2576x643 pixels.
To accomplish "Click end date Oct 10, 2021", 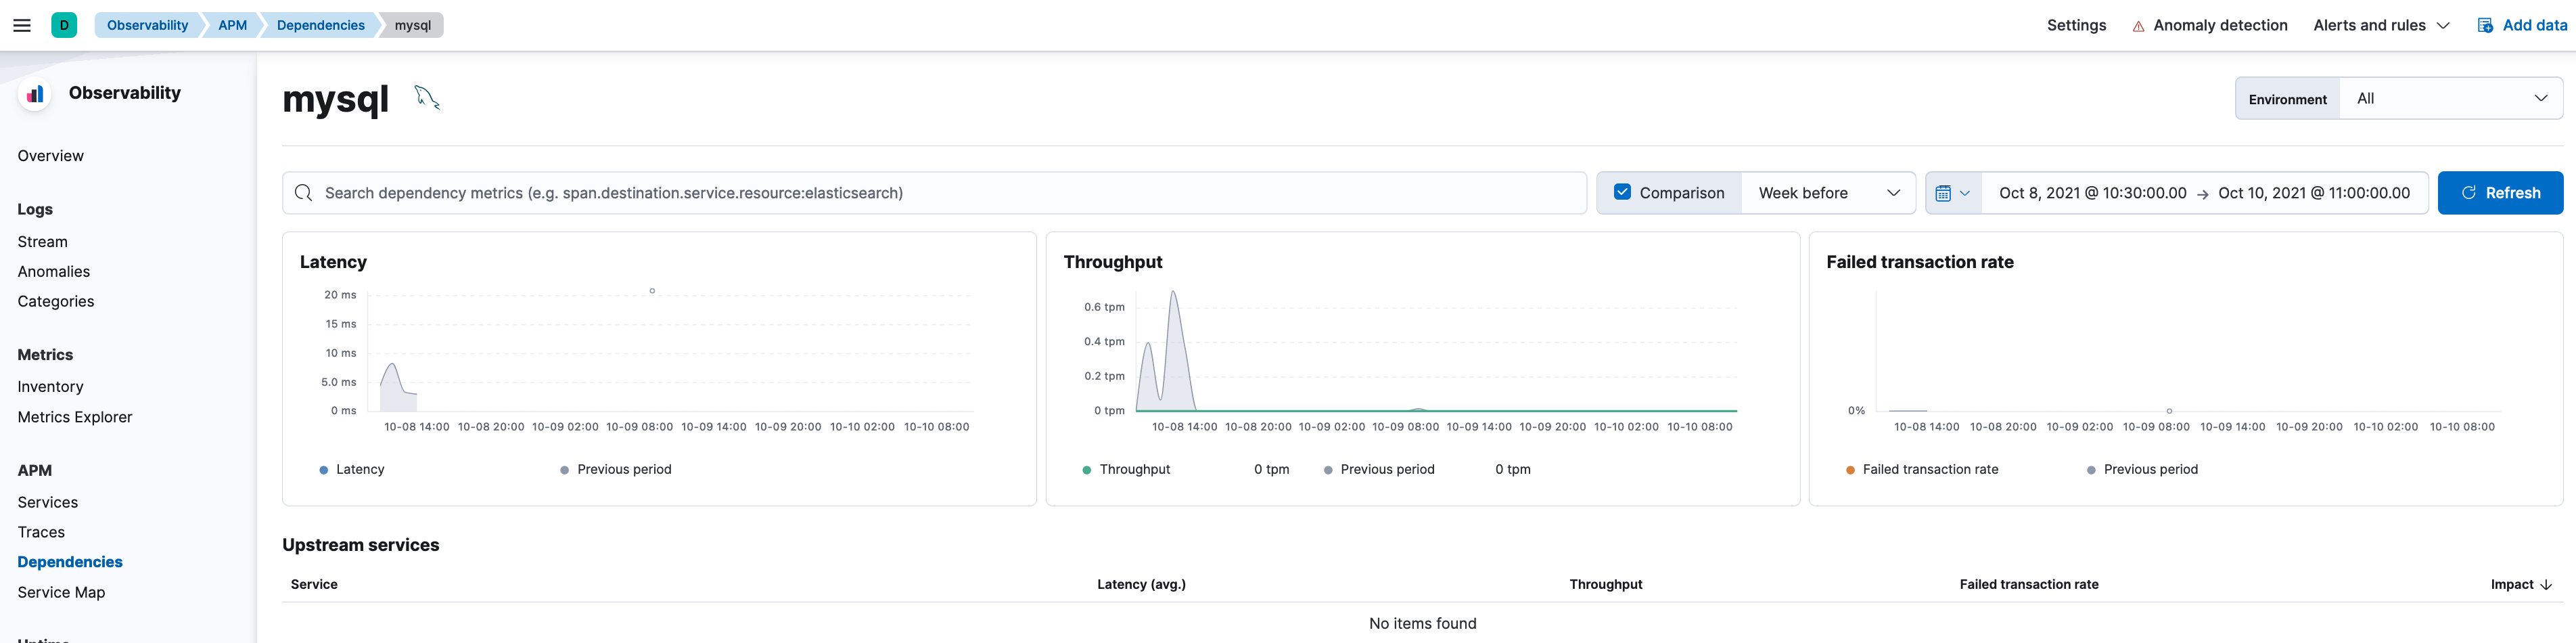I will [x=2314, y=193].
